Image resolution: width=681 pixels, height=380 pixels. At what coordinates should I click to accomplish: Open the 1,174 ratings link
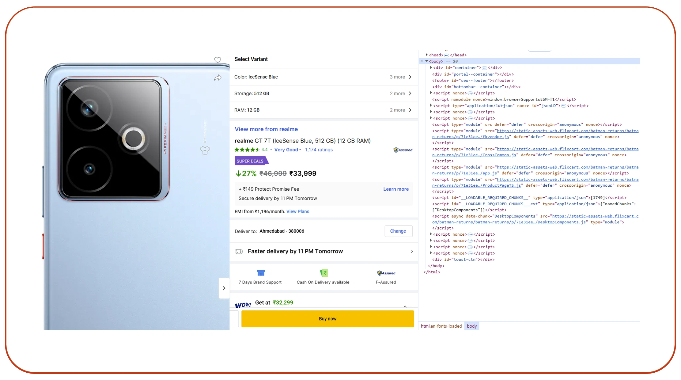point(319,150)
